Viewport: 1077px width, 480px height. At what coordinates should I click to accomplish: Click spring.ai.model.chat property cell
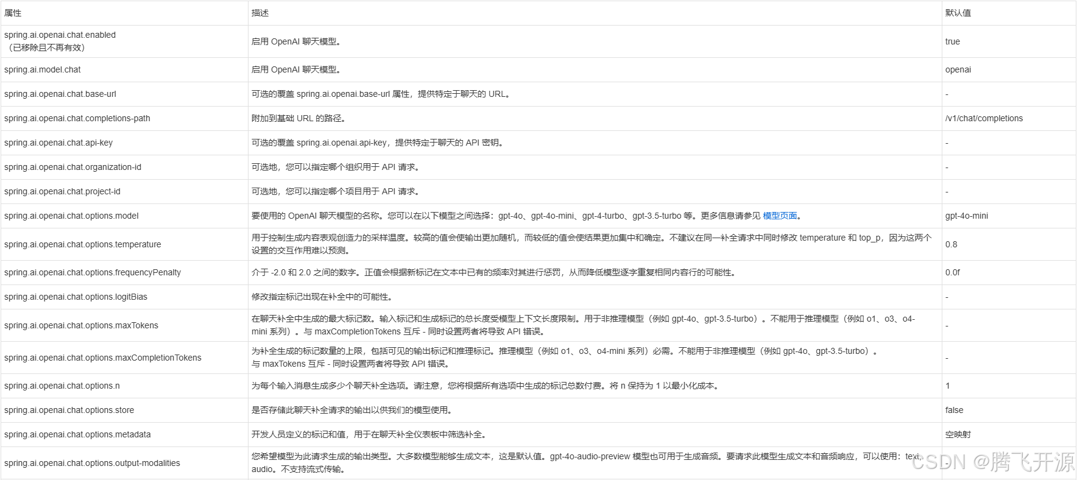124,69
